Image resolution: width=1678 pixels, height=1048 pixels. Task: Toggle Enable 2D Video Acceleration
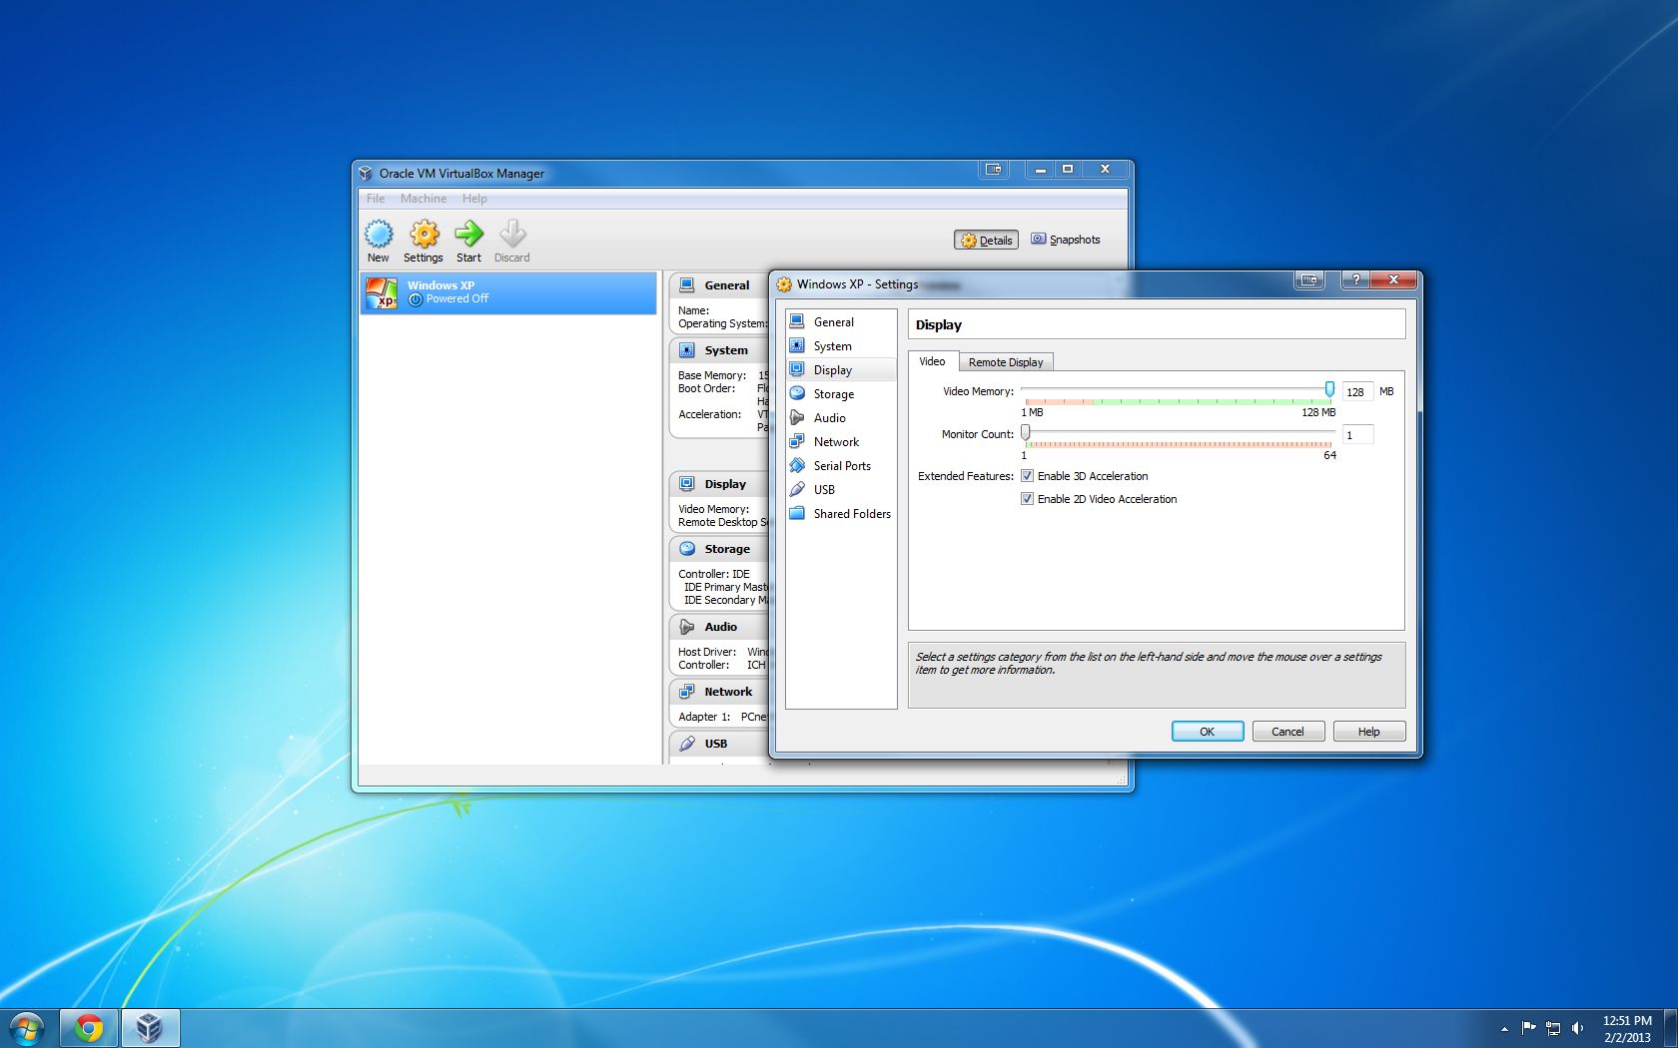tap(1028, 498)
